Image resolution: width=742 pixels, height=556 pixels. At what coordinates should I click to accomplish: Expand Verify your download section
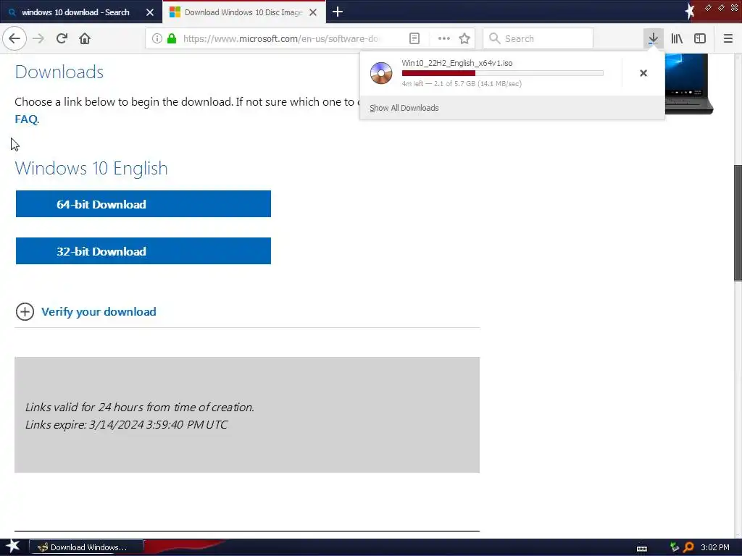coord(86,311)
